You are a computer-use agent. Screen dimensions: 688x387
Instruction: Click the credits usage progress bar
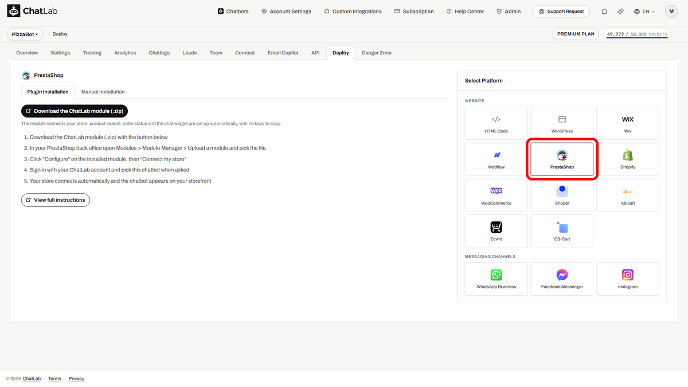pyautogui.click(x=637, y=38)
